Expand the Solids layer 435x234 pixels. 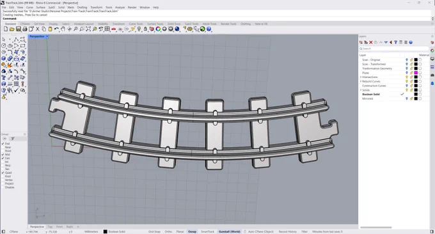[361, 90]
